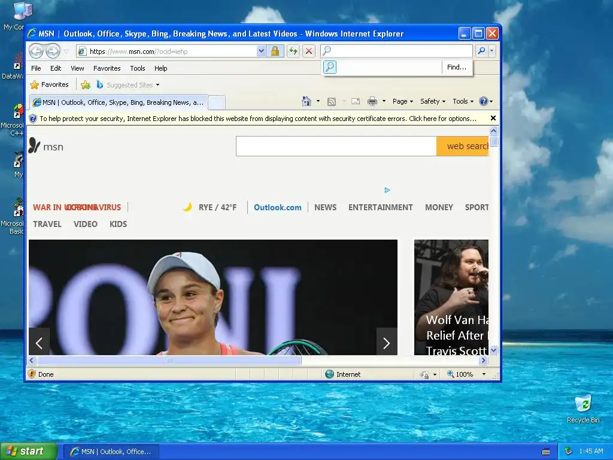Click the security information bar message
The height and width of the screenshot is (460, 613).
[x=258, y=119]
